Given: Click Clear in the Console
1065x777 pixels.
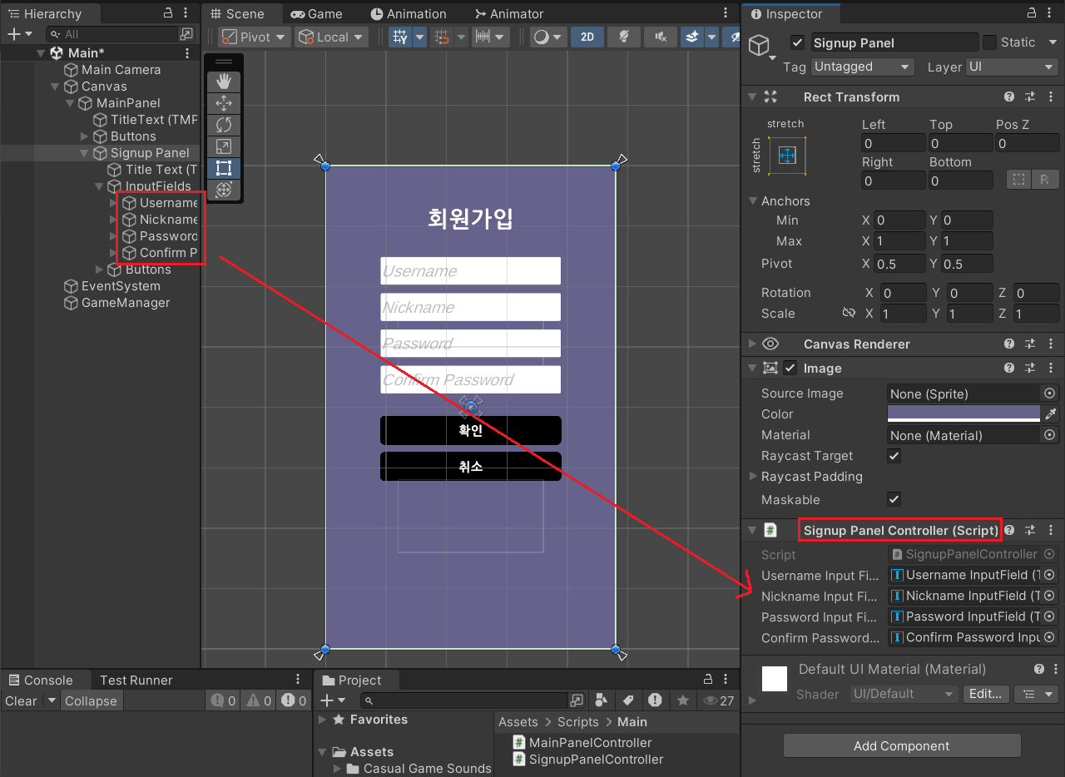Looking at the screenshot, I should click(21, 700).
